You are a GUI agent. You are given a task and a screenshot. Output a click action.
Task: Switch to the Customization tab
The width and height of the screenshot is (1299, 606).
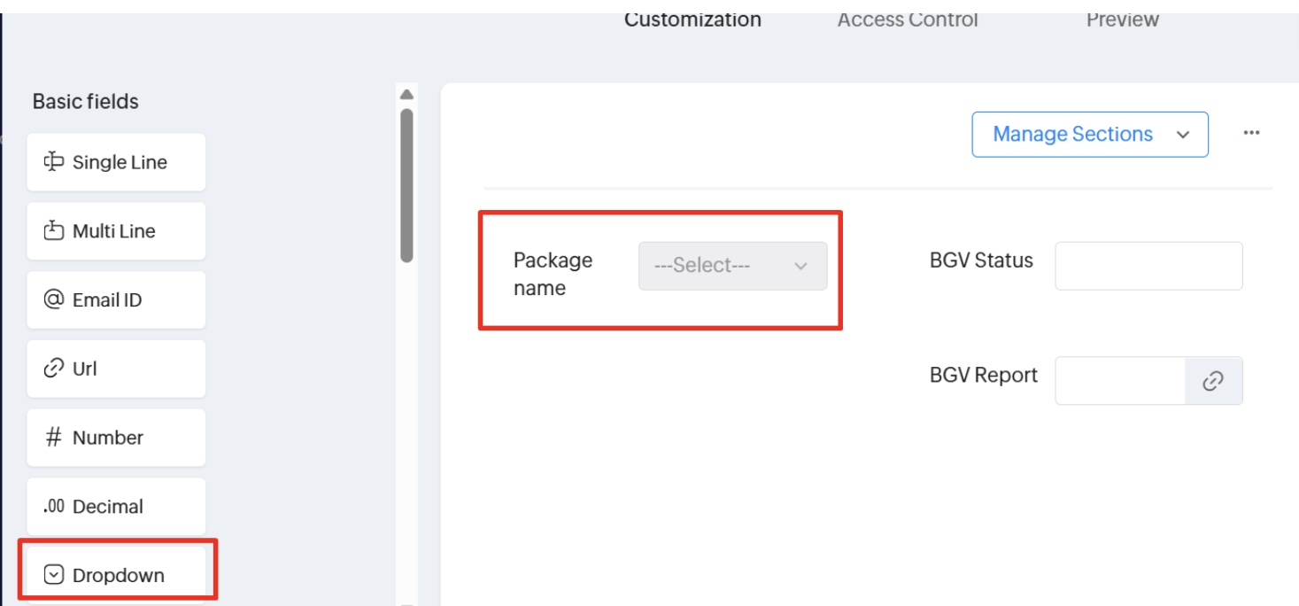(x=692, y=19)
